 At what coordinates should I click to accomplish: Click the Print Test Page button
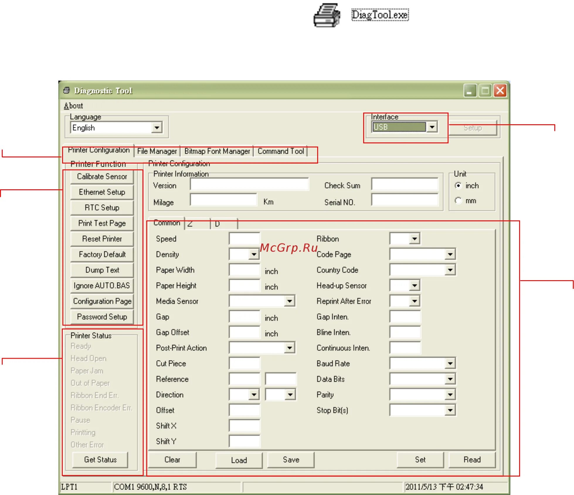(x=102, y=223)
